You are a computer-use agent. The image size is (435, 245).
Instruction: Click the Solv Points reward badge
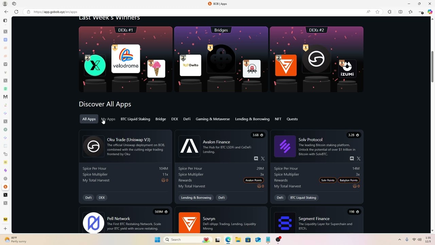(328, 180)
